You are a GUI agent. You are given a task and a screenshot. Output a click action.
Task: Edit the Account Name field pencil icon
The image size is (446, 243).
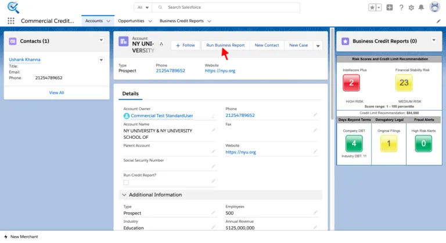coord(213,130)
